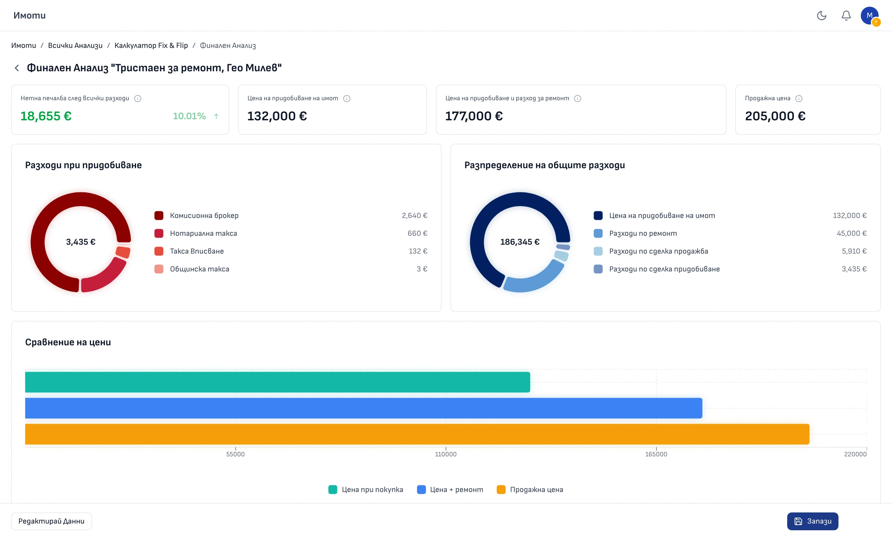Open the Имоти logo in header

pyautogui.click(x=29, y=15)
